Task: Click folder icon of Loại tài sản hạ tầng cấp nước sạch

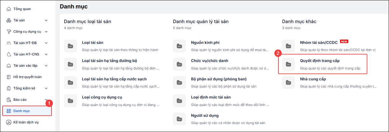Action: pos(70,82)
